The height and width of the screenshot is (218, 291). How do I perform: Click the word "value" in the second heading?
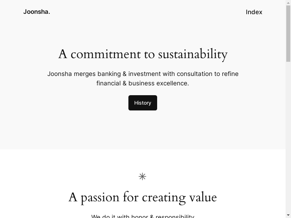coord(203,198)
